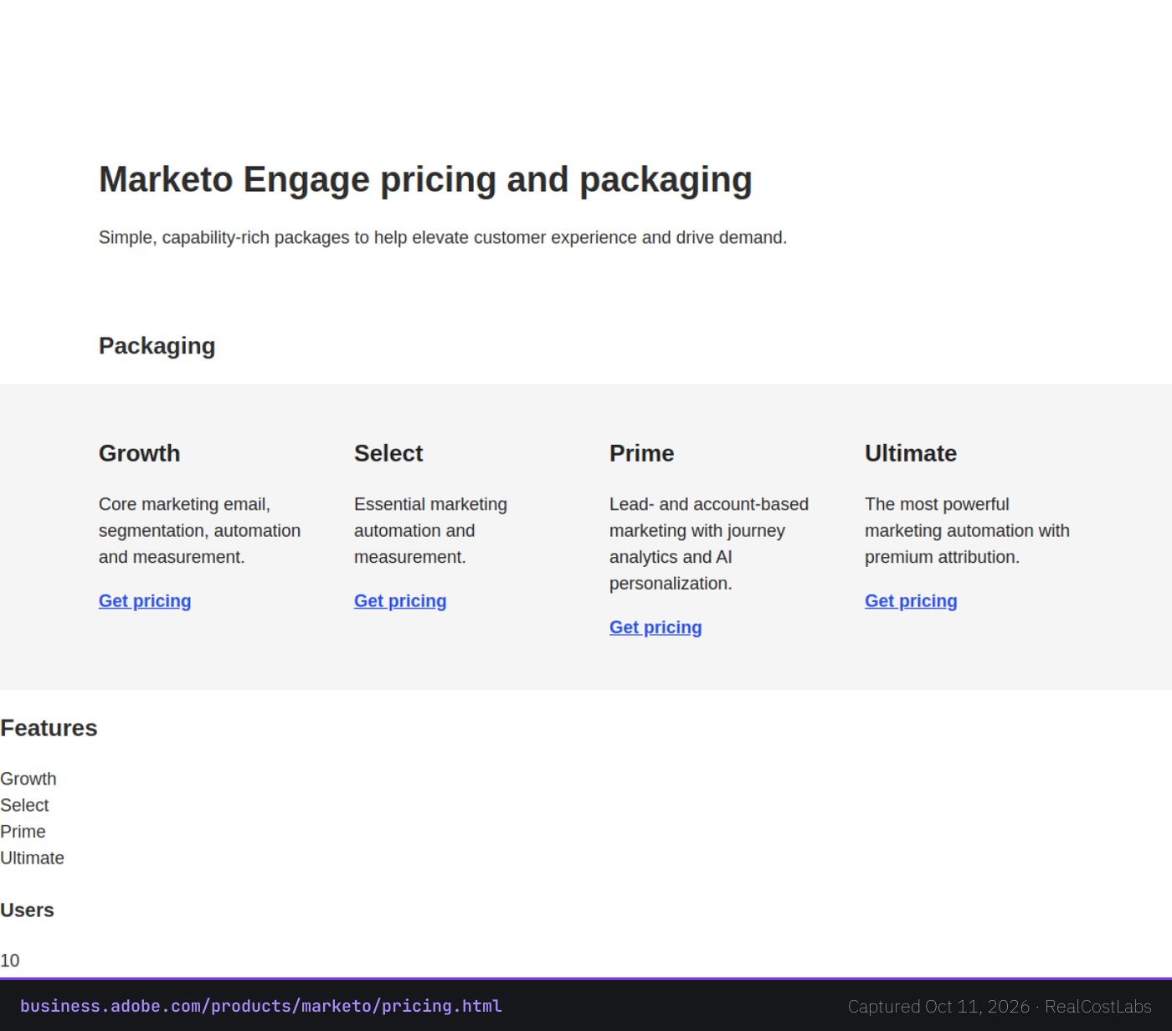Click the Select package card title

click(388, 453)
